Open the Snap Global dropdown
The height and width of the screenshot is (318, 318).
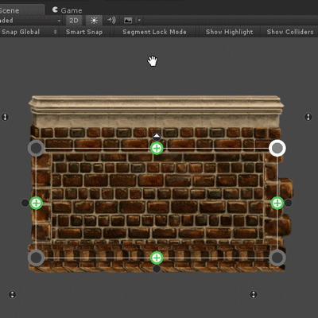29,32
